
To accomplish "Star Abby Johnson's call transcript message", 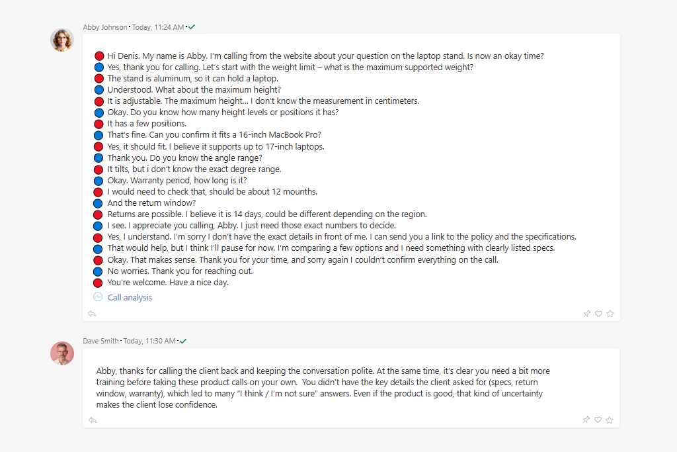I will [610, 314].
